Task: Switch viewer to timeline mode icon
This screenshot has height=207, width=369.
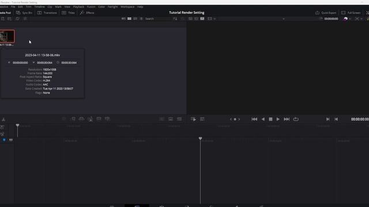Action: click(202, 18)
